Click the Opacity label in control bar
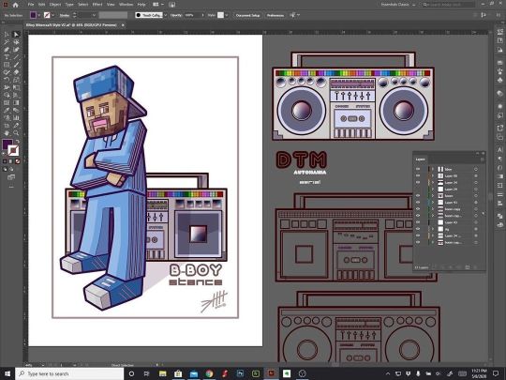 click(x=176, y=15)
